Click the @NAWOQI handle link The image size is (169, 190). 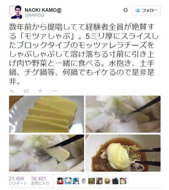34,15
